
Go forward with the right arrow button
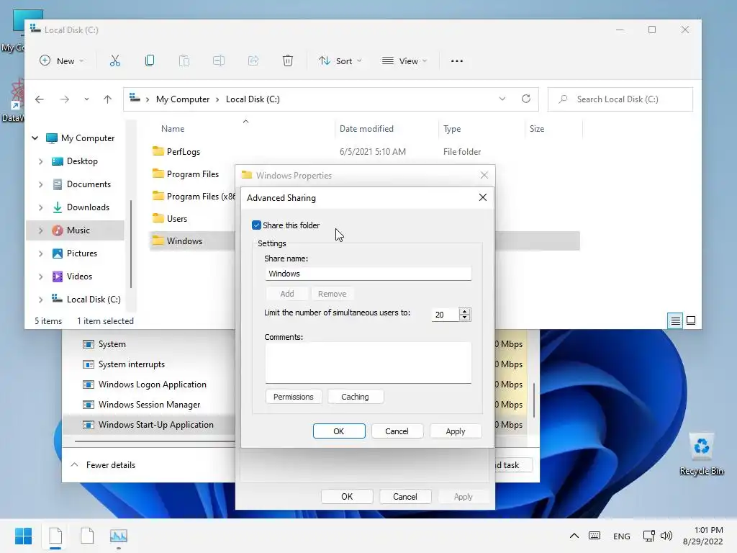(65, 99)
